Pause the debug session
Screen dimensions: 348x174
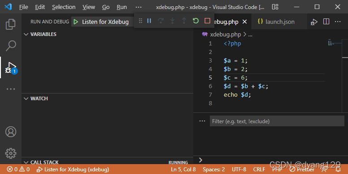coord(149,21)
